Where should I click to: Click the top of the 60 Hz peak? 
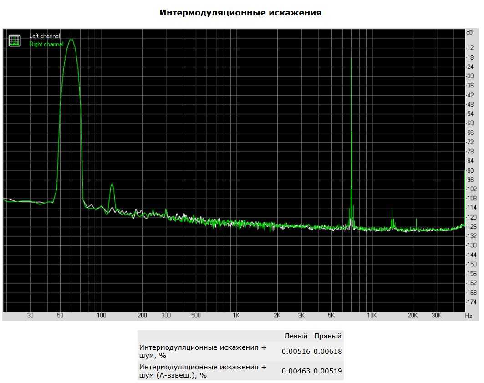(71, 40)
